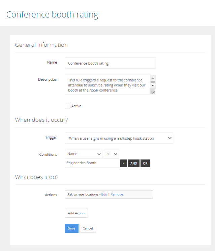
Task: Click the Description scrollbar up arrow
Action: coord(153,77)
